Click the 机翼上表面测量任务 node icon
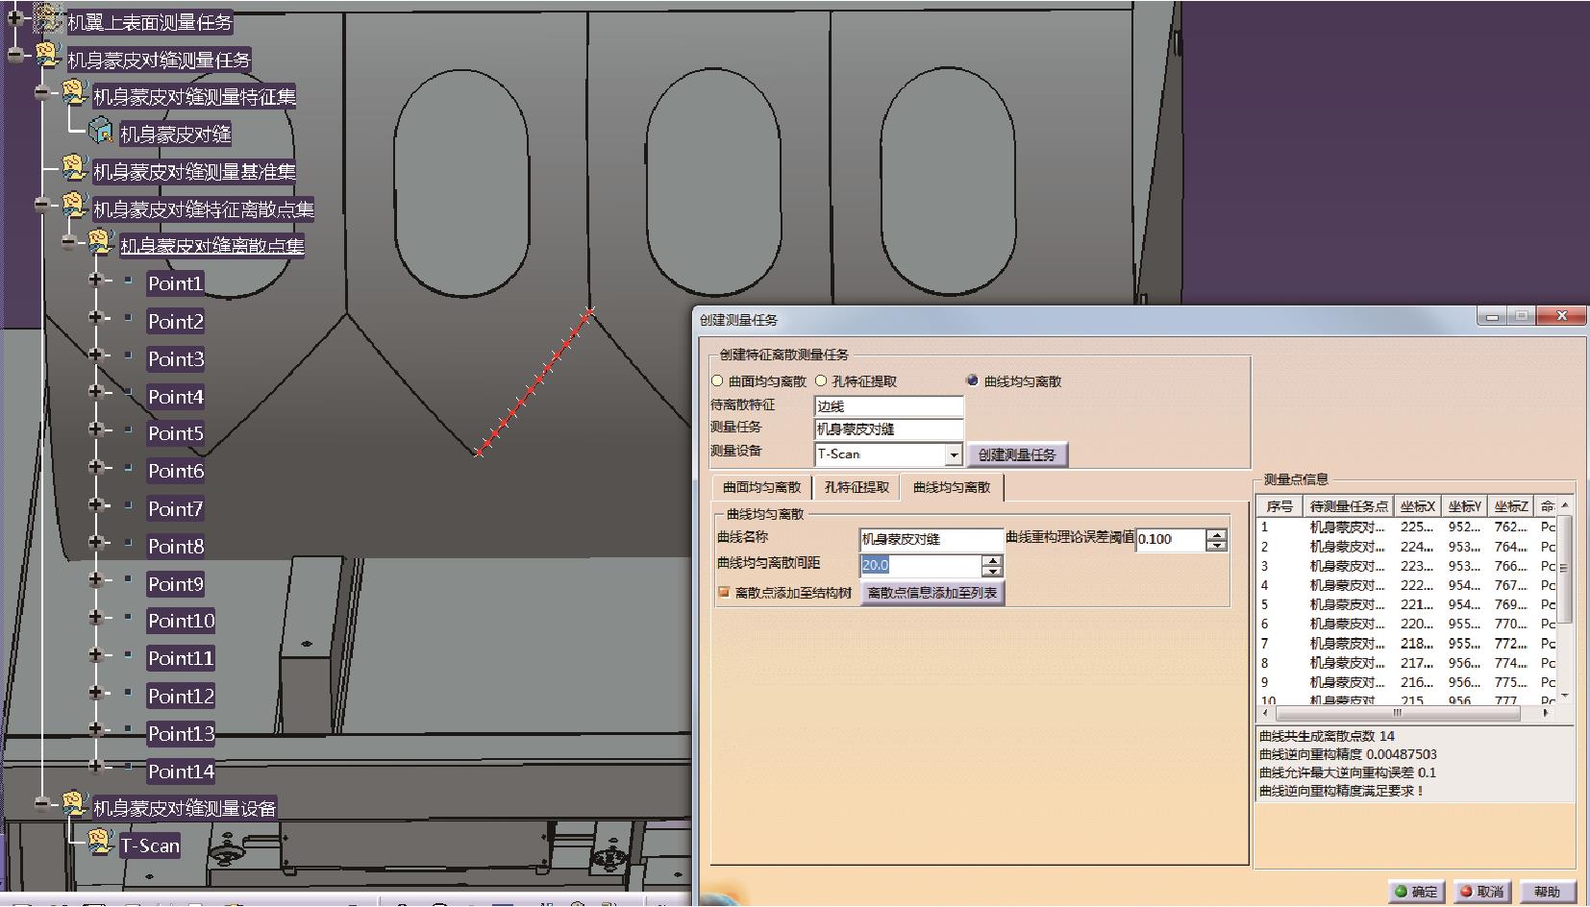Viewport: 1590px width, 907px height. click(46, 17)
